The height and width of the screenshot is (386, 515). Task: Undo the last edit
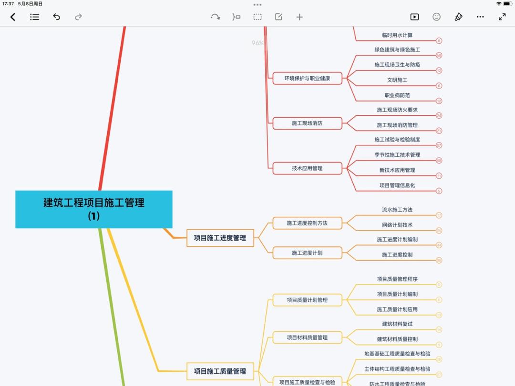[56, 17]
